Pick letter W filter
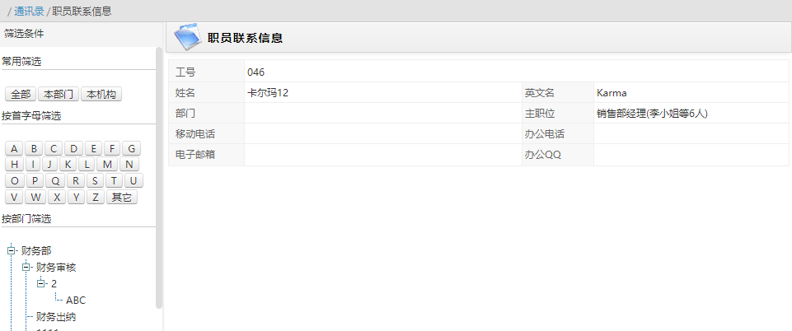792x331 pixels. [35, 198]
